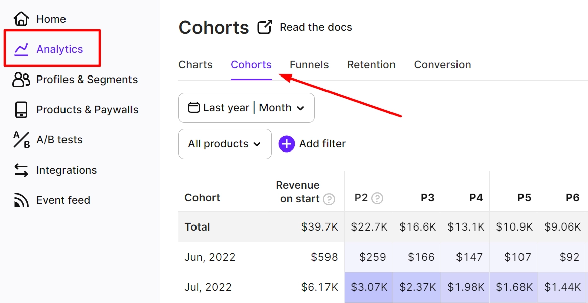
Task: Switch to the Funnels tab
Action: coord(309,65)
